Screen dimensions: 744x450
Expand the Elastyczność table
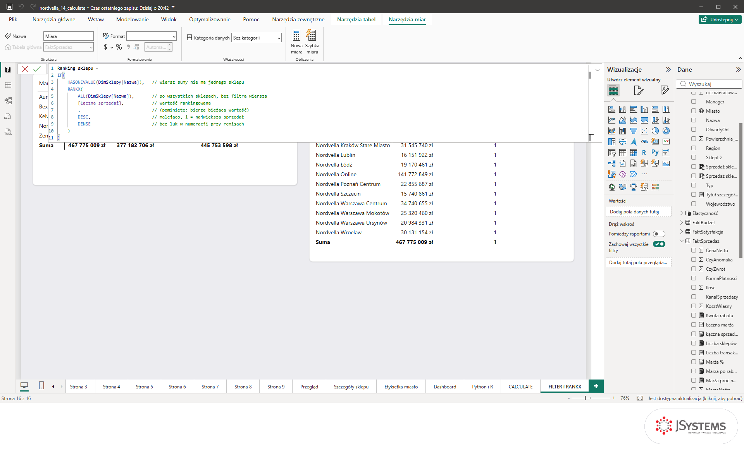pos(682,213)
